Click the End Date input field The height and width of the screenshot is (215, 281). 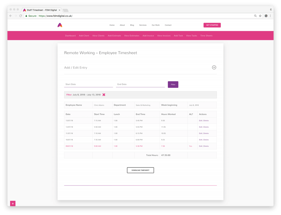[x=140, y=84]
